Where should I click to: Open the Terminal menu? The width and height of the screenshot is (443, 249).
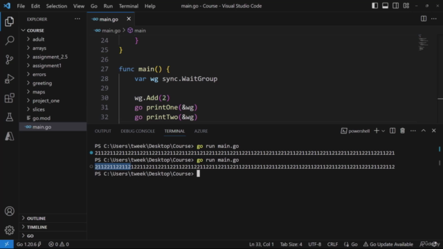click(x=129, y=6)
